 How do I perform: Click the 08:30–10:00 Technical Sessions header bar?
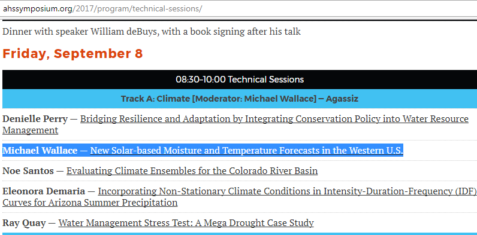(240, 80)
